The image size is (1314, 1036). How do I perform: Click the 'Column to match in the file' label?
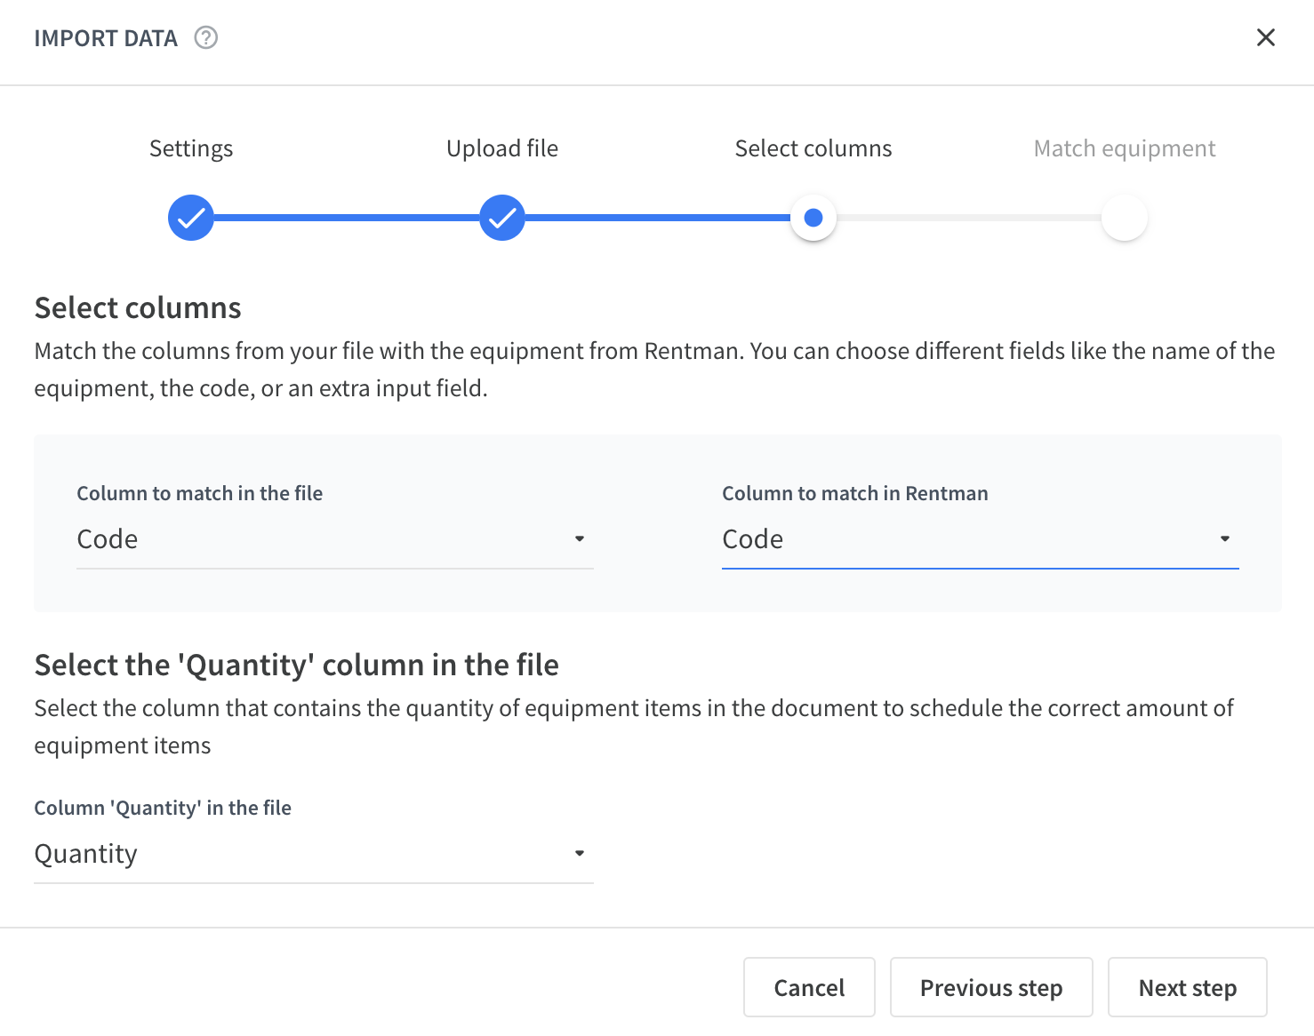pyautogui.click(x=200, y=493)
